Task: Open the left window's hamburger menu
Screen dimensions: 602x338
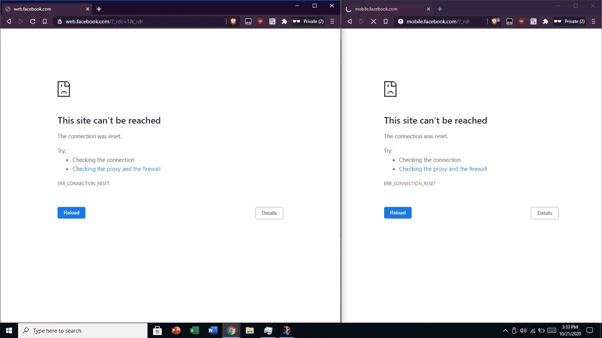Action: pos(332,21)
